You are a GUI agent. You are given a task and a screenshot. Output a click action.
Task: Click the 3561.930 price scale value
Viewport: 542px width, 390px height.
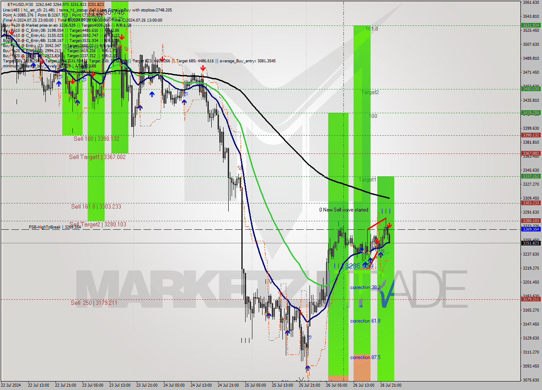coord(531,3)
